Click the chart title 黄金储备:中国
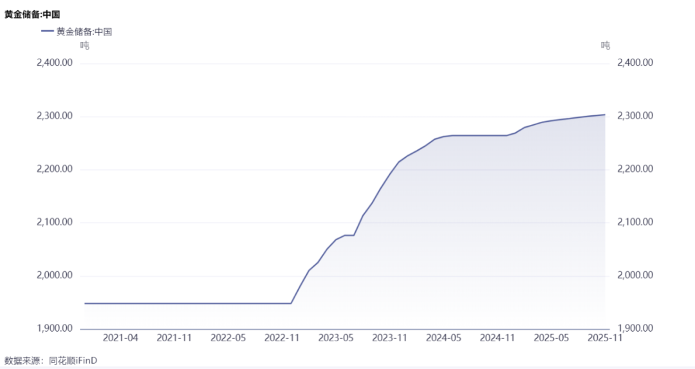 (x=32, y=14)
